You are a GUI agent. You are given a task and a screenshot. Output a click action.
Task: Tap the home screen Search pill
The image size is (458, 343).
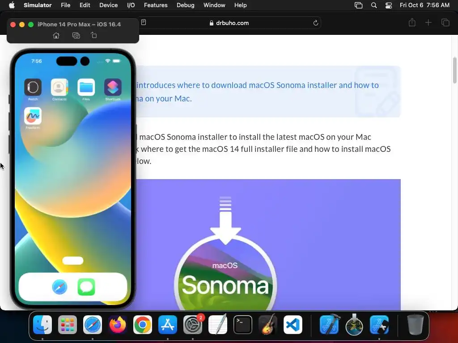[x=73, y=260]
